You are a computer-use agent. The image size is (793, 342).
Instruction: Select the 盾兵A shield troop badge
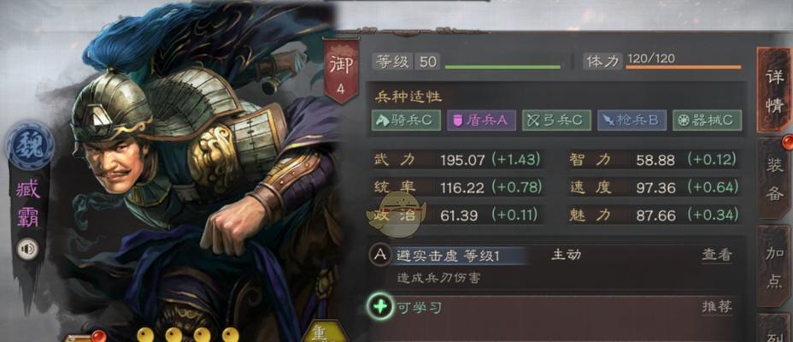[481, 121]
